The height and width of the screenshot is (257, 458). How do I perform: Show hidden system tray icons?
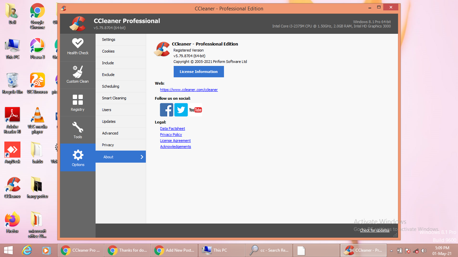pos(391,250)
